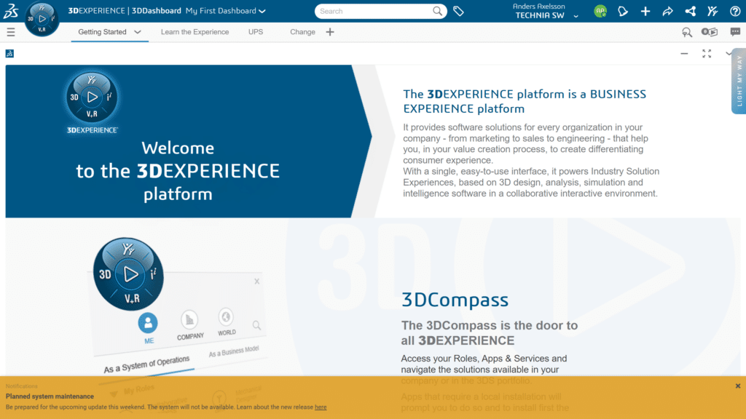Maximize the widget to fullscreen

point(707,54)
